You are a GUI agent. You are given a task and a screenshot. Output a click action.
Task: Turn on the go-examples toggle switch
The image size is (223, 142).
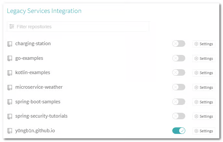point(178,58)
